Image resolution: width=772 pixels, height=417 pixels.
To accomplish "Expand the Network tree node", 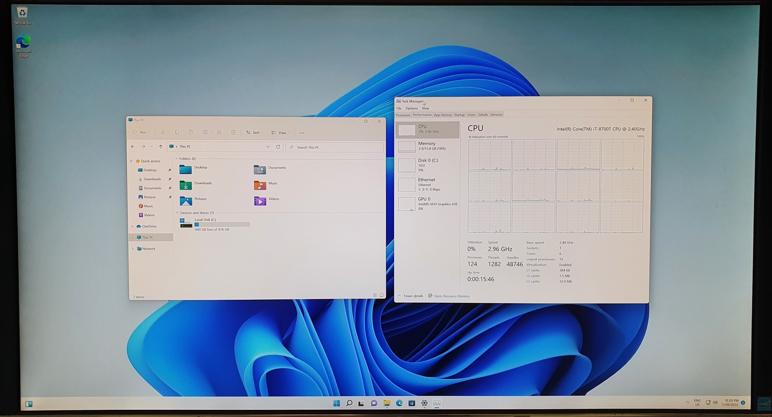I will click(133, 249).
